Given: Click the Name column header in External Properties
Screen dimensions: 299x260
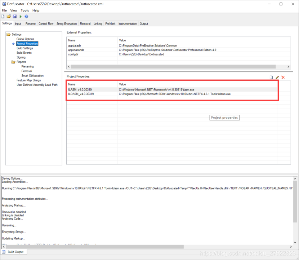Looking at the screenshot, I should tap(92, 40).
